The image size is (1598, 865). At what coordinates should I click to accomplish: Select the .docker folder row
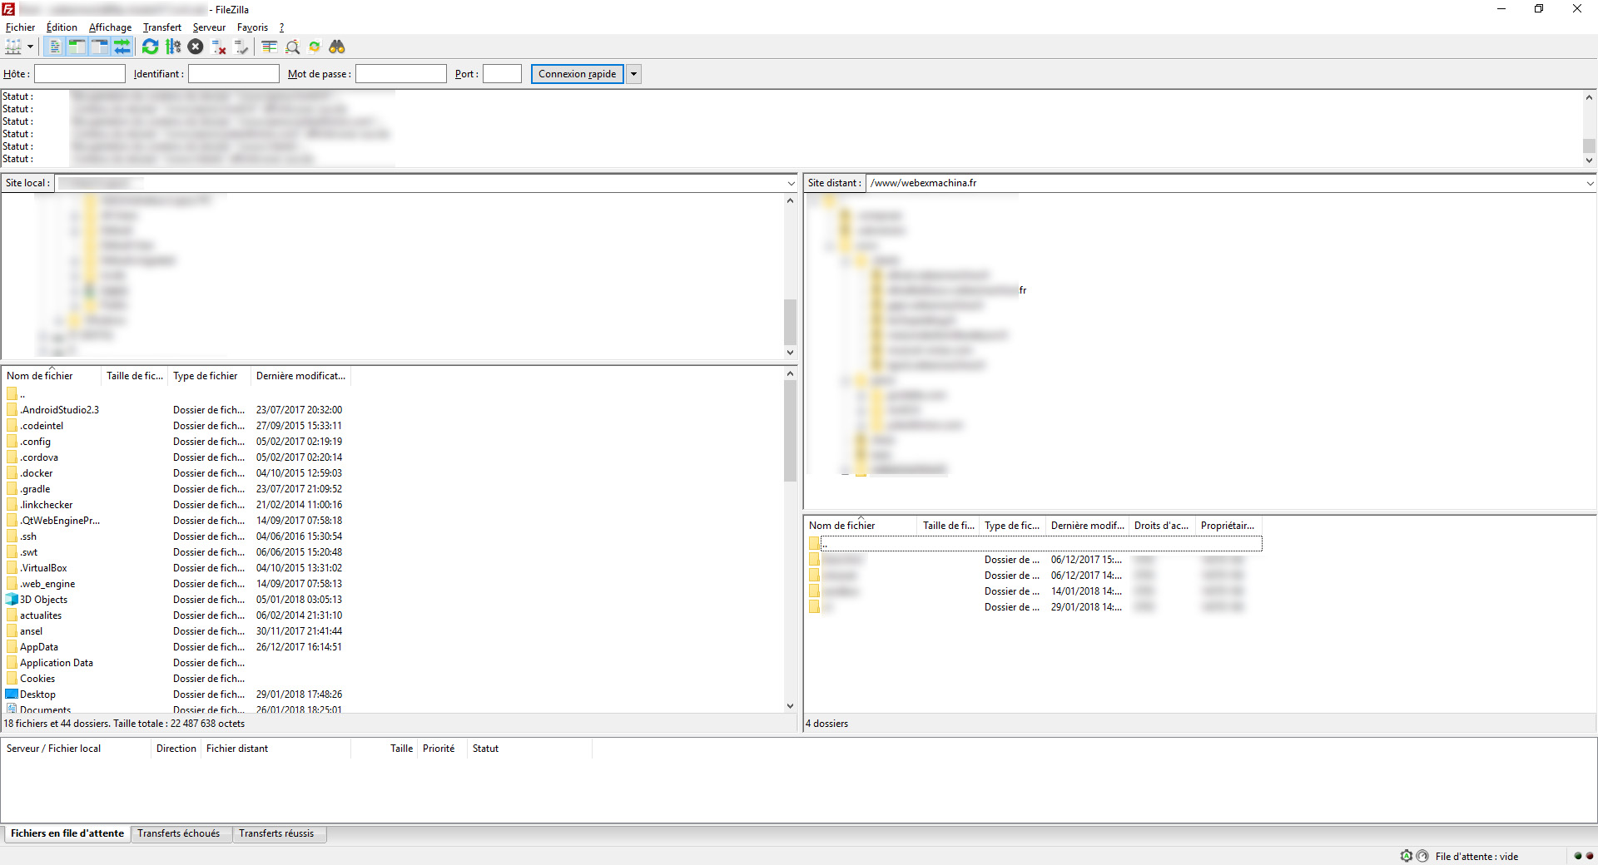(175, 473)
